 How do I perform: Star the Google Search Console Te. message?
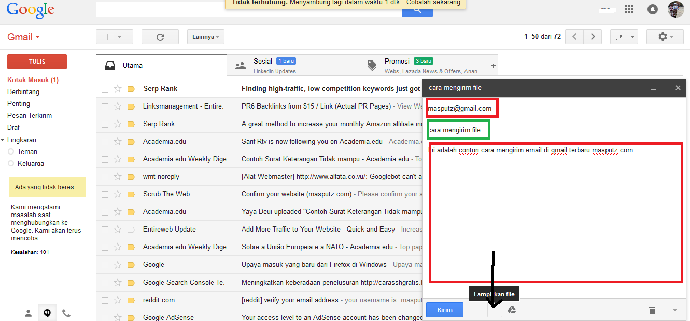click(x=118, y=282)
